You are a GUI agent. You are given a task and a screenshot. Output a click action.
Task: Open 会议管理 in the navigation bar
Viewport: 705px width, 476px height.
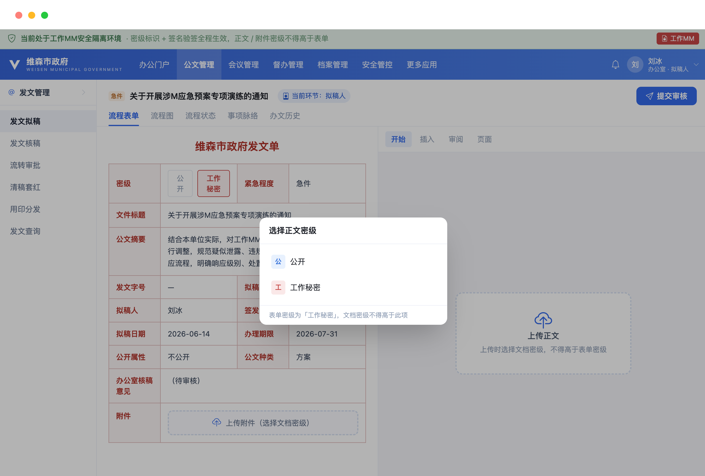click(x=244, y=64)
